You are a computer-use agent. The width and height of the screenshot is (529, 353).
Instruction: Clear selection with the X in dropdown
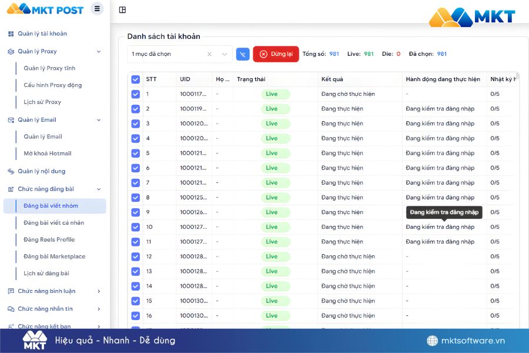click(209, 54)
